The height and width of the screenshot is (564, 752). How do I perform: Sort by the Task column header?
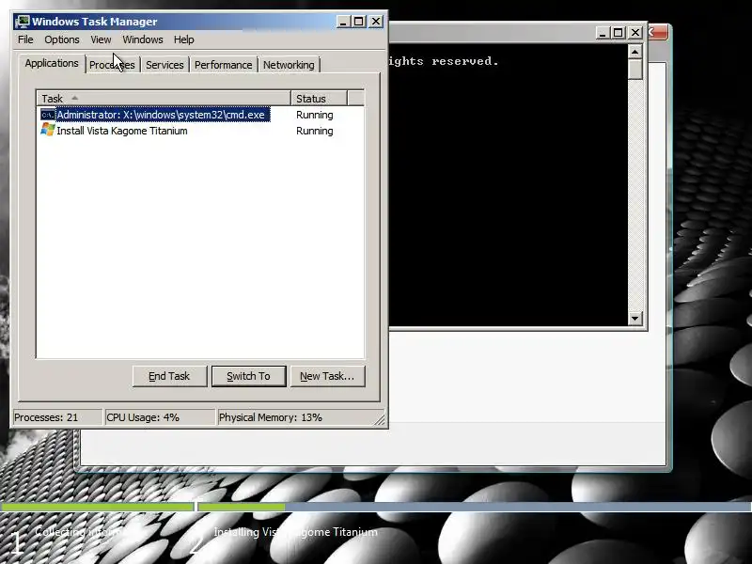click(164, 99)
